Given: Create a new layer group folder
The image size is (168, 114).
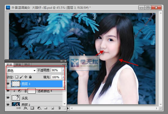Looking at the screenshot, I should [46, 108].
